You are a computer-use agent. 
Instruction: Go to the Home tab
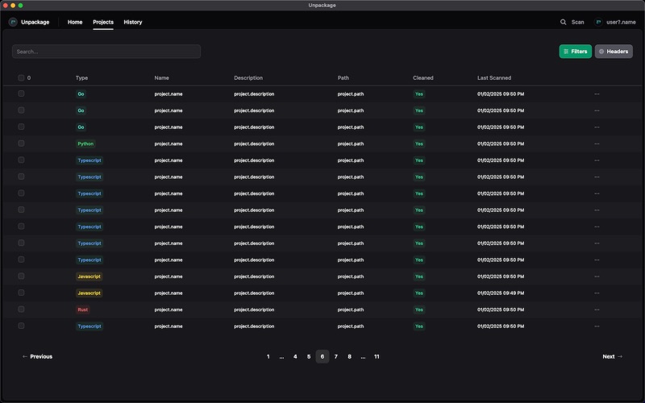coord(75,23)
